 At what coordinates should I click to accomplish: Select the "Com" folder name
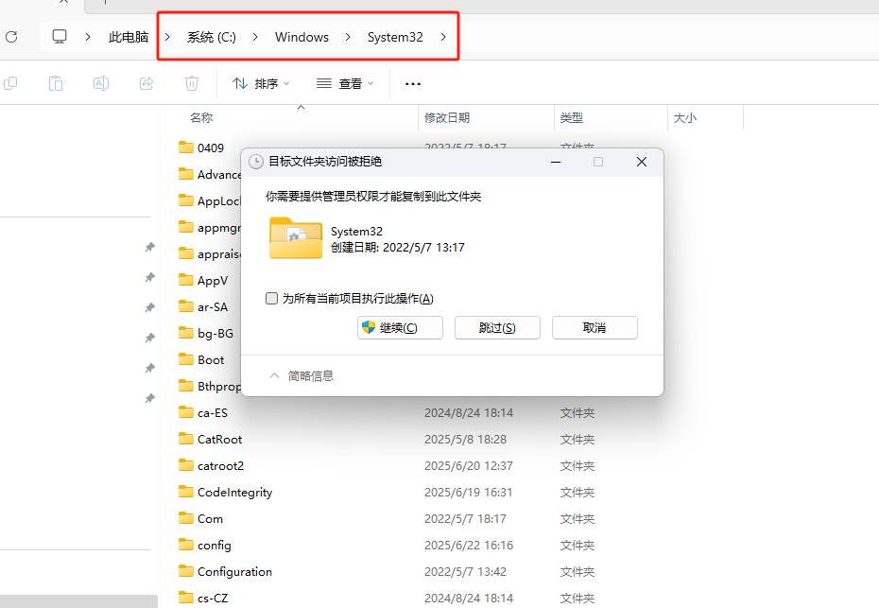[210, 519]
